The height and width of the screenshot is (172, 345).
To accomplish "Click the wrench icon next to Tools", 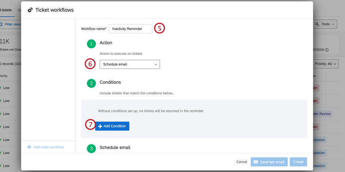I will (317, 24).
